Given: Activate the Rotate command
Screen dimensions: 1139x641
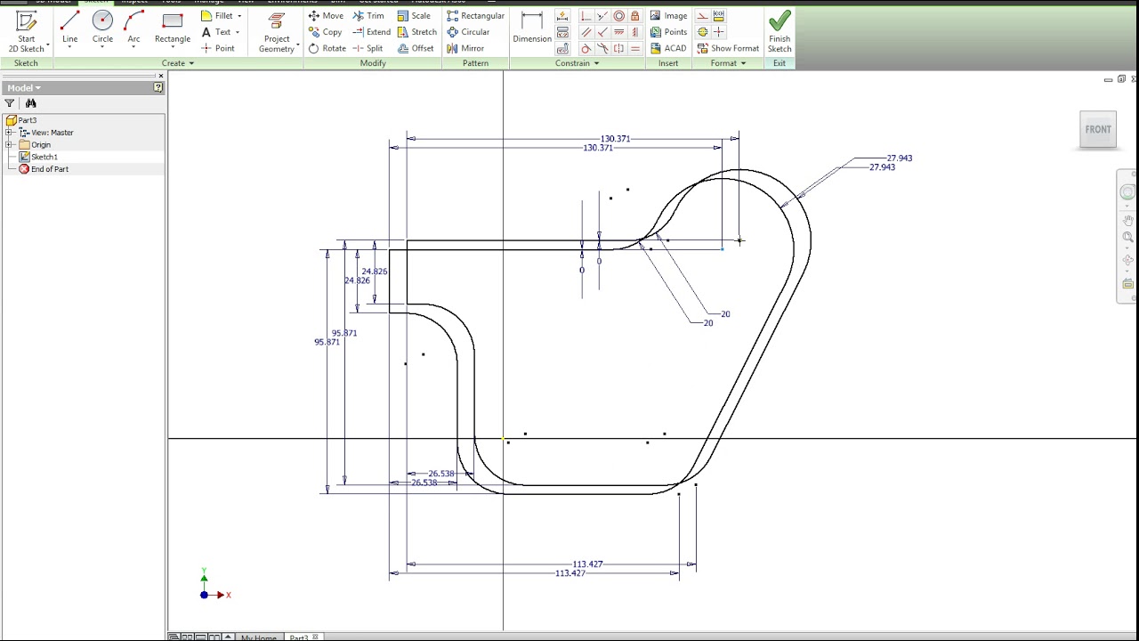Looking at the screenshot, I should coord(327,48).
